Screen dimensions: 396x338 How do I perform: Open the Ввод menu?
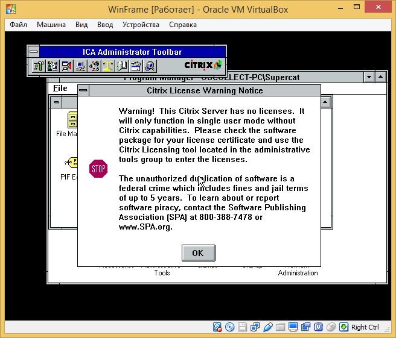point(105,25)
